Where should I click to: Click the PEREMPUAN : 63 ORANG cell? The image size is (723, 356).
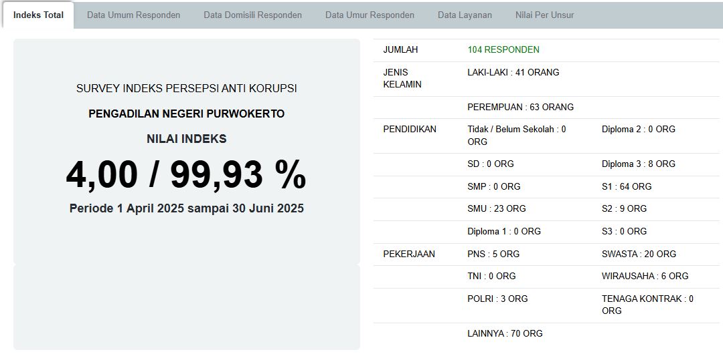click(x=520, y=107)
